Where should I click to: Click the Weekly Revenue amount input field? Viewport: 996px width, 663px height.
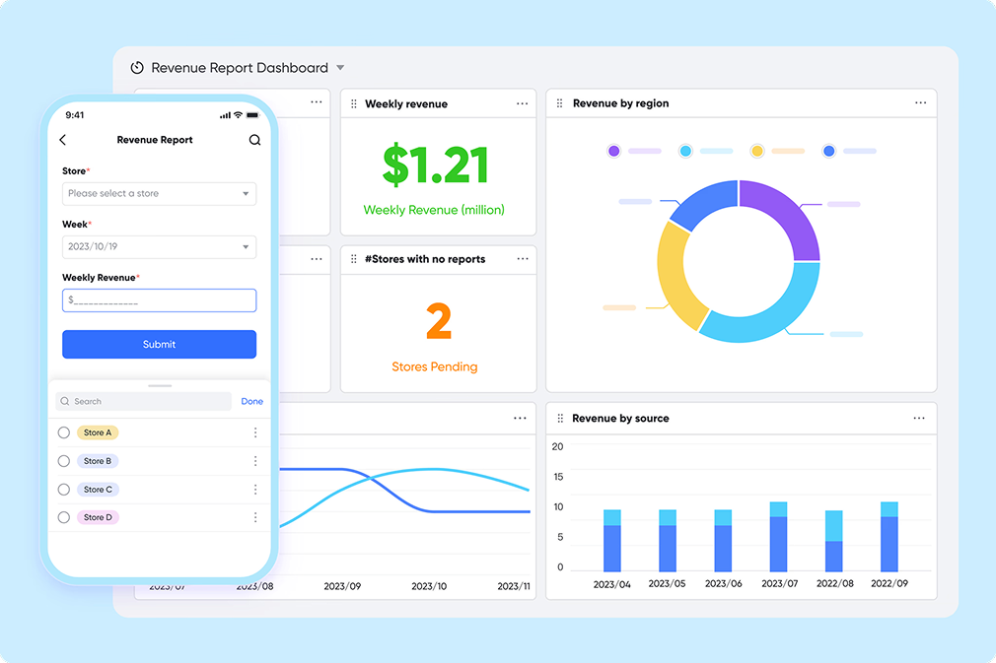click(159, 300)
